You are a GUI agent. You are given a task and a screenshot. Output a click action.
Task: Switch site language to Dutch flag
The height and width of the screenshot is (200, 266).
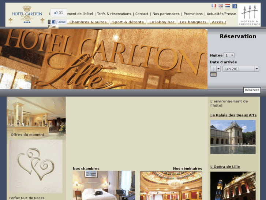[228, 6]
